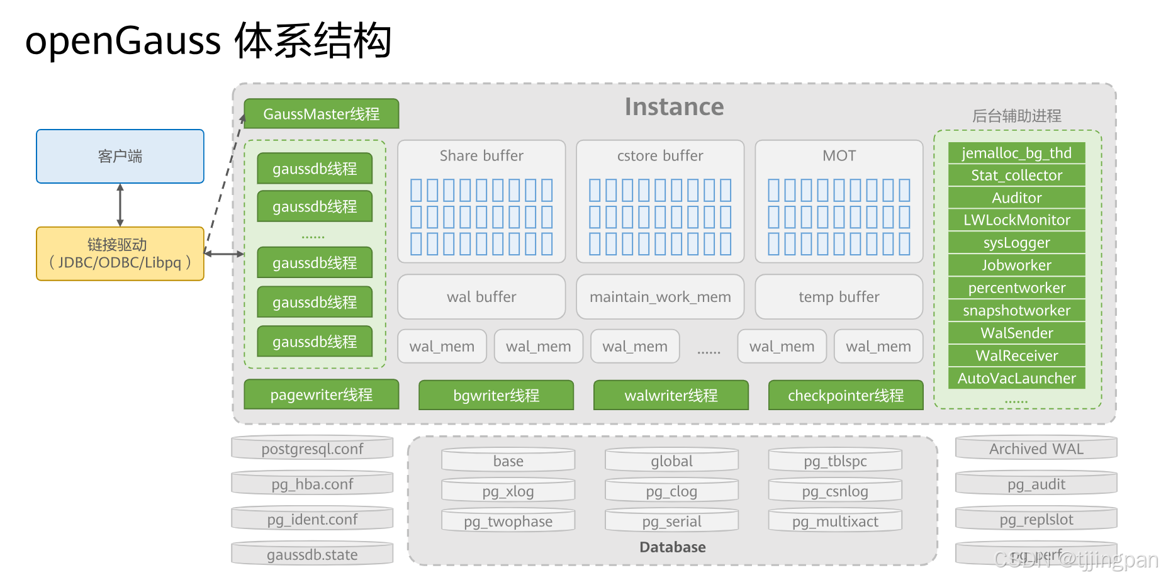Viewport: 1161px width, 580px height.
Task: Click the walwriter线程 box
Action: coord(671,395)
